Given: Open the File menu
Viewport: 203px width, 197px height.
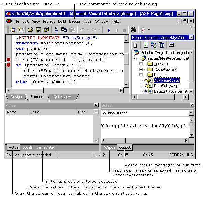Looking at the screenshot, I should [16, 21].
